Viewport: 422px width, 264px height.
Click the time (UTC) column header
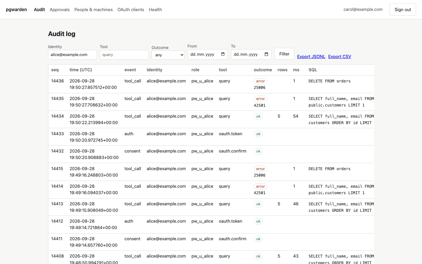pos(81,70)
